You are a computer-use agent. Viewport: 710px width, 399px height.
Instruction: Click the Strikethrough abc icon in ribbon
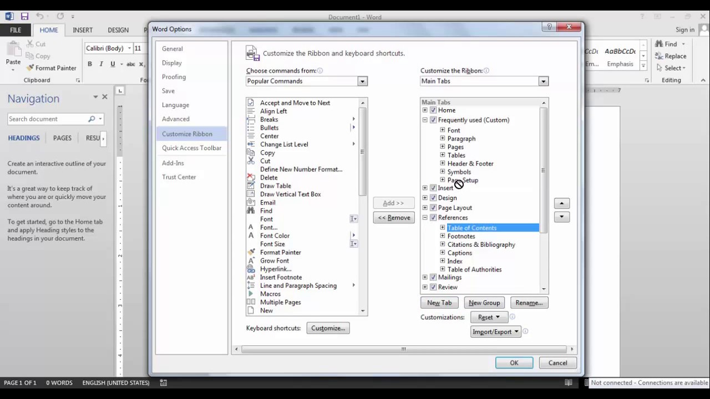[131, 64]
